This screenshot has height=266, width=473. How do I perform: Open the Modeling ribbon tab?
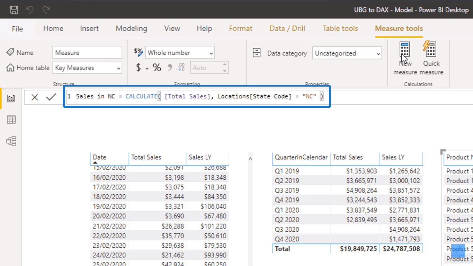point(131,28)
